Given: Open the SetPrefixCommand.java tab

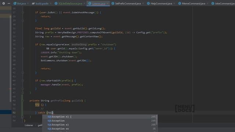Looking at the screenshot, I should [x=128, y=3].
